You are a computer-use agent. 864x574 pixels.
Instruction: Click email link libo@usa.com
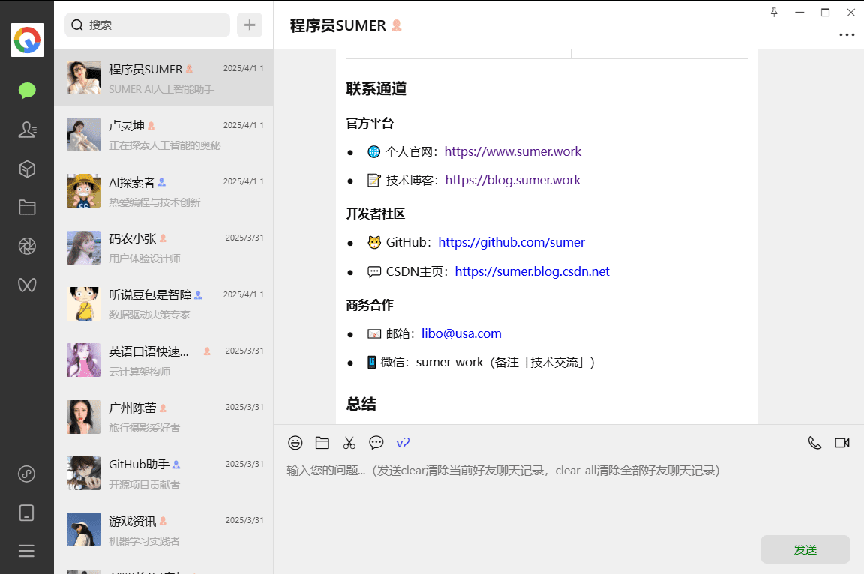461,333
